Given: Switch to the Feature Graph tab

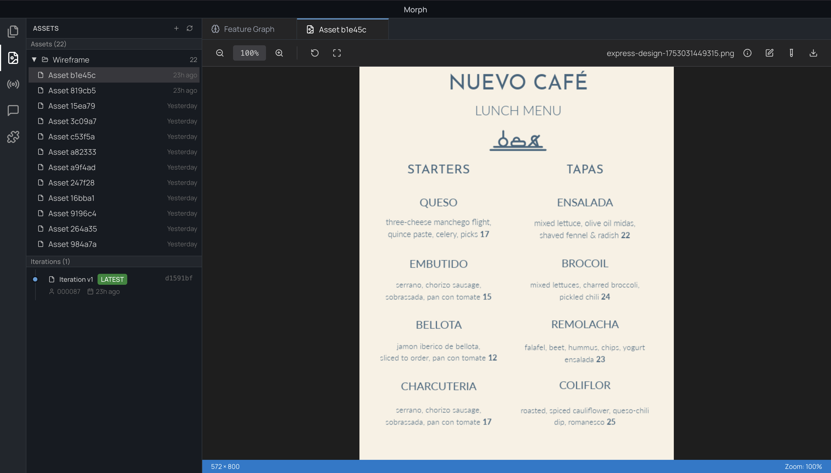Looking at the screenshot, I should (x=249, y=29).
